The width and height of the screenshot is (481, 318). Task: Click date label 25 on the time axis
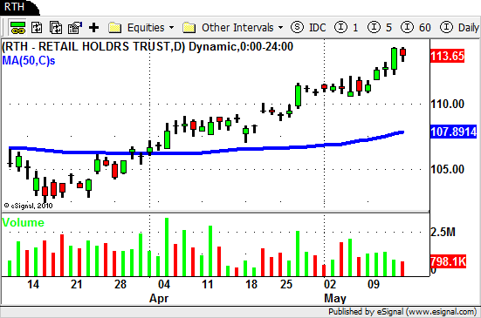[x=286, y=284]
